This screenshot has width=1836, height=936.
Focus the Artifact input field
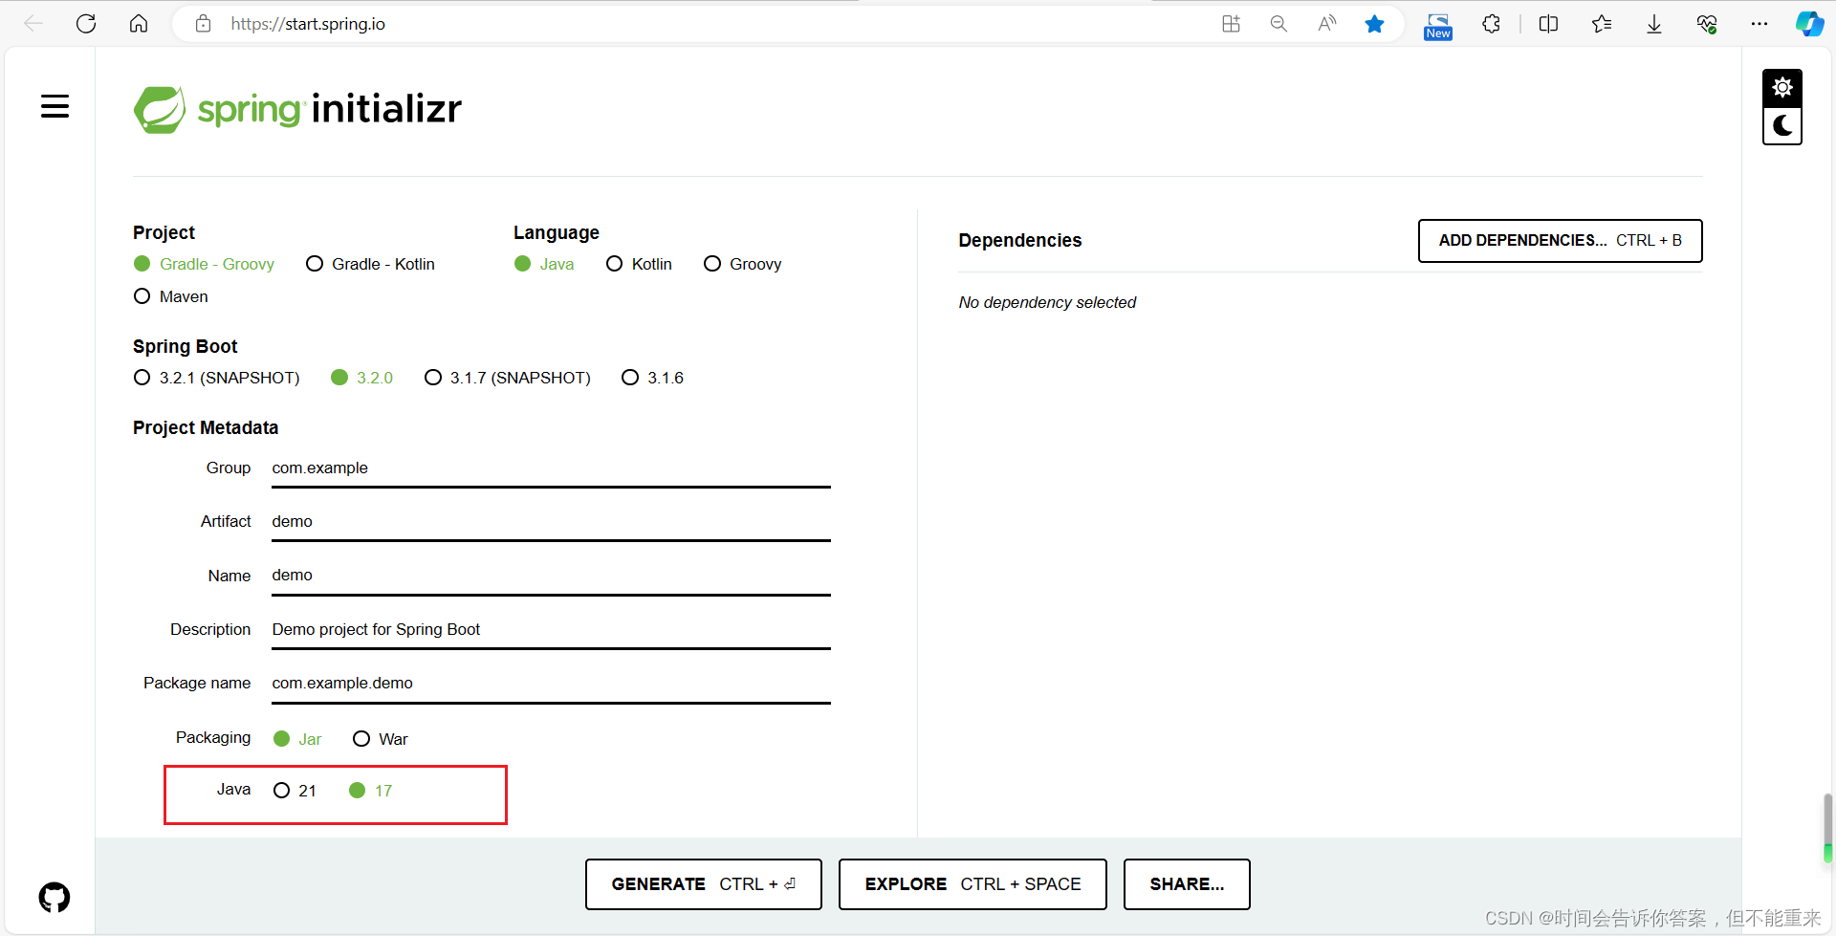pyautogui.click(x=551, y=522)
